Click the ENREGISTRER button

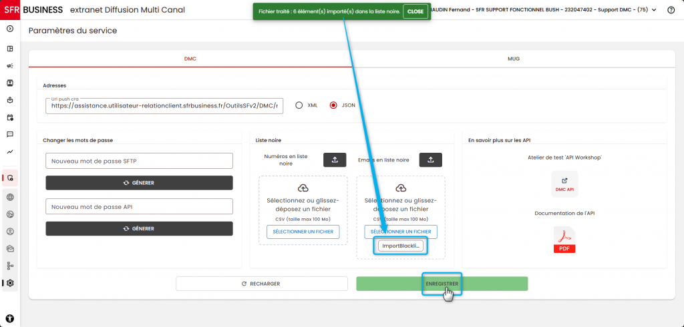pyautogui.click(x=442, y=284)
